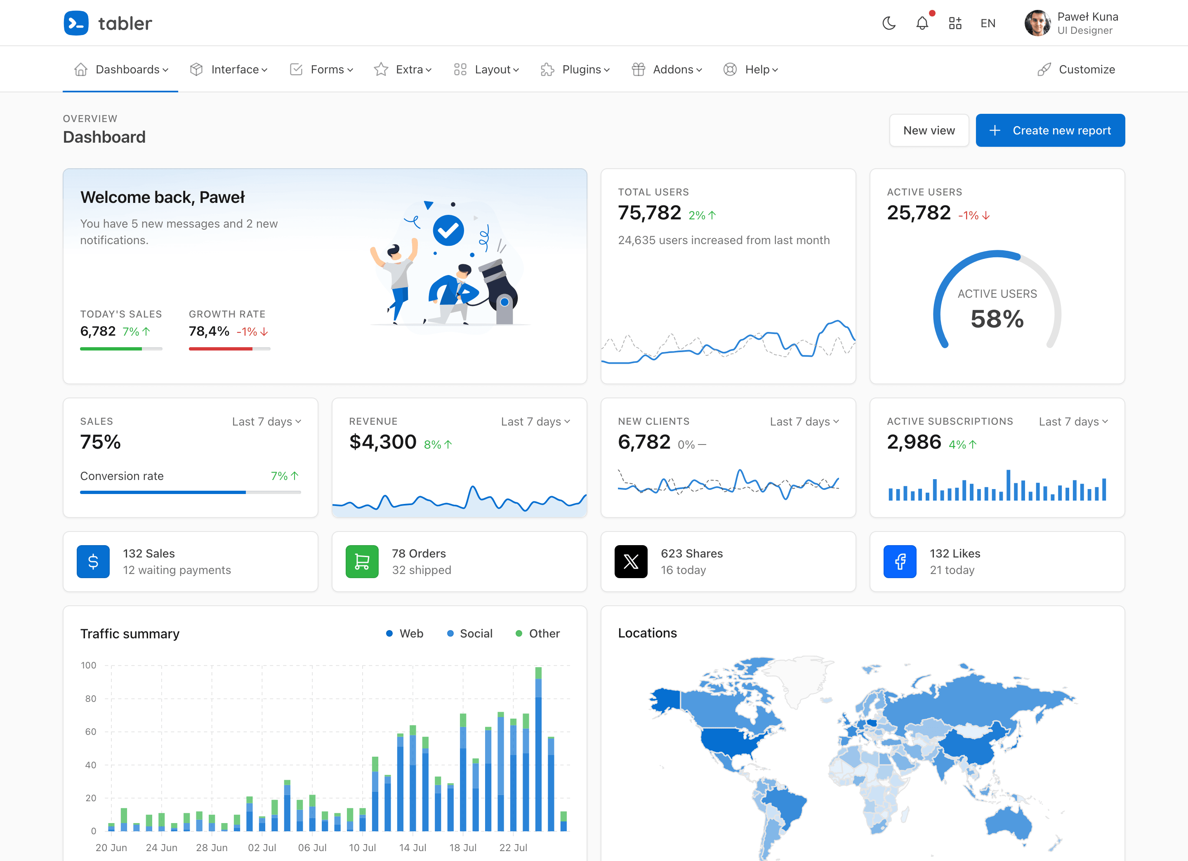
Task: Click the paintbrush Customize icon
Action: tap(1044, 69)
